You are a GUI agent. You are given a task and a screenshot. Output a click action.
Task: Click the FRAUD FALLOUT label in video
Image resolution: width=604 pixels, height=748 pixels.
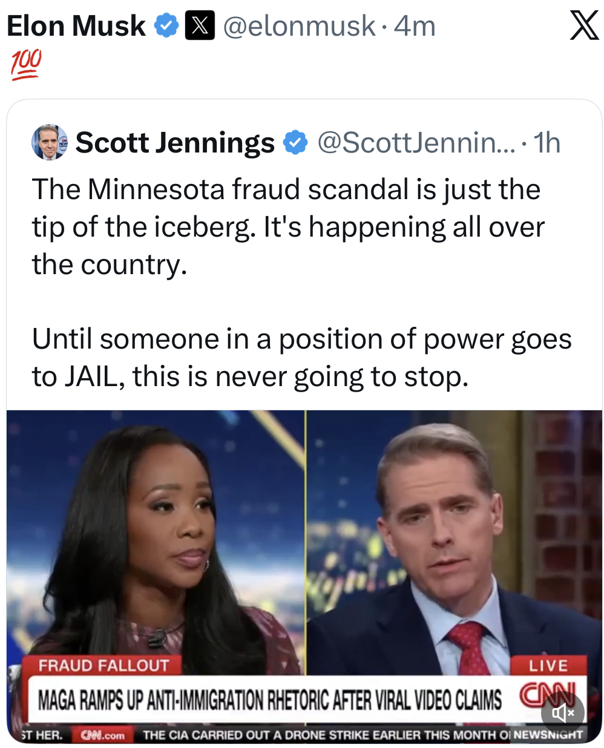point(104,666)
